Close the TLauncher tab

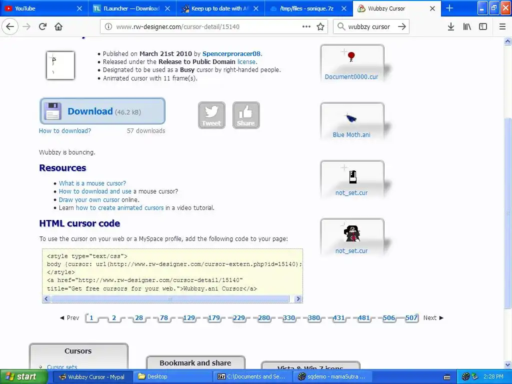coord(167,8)
